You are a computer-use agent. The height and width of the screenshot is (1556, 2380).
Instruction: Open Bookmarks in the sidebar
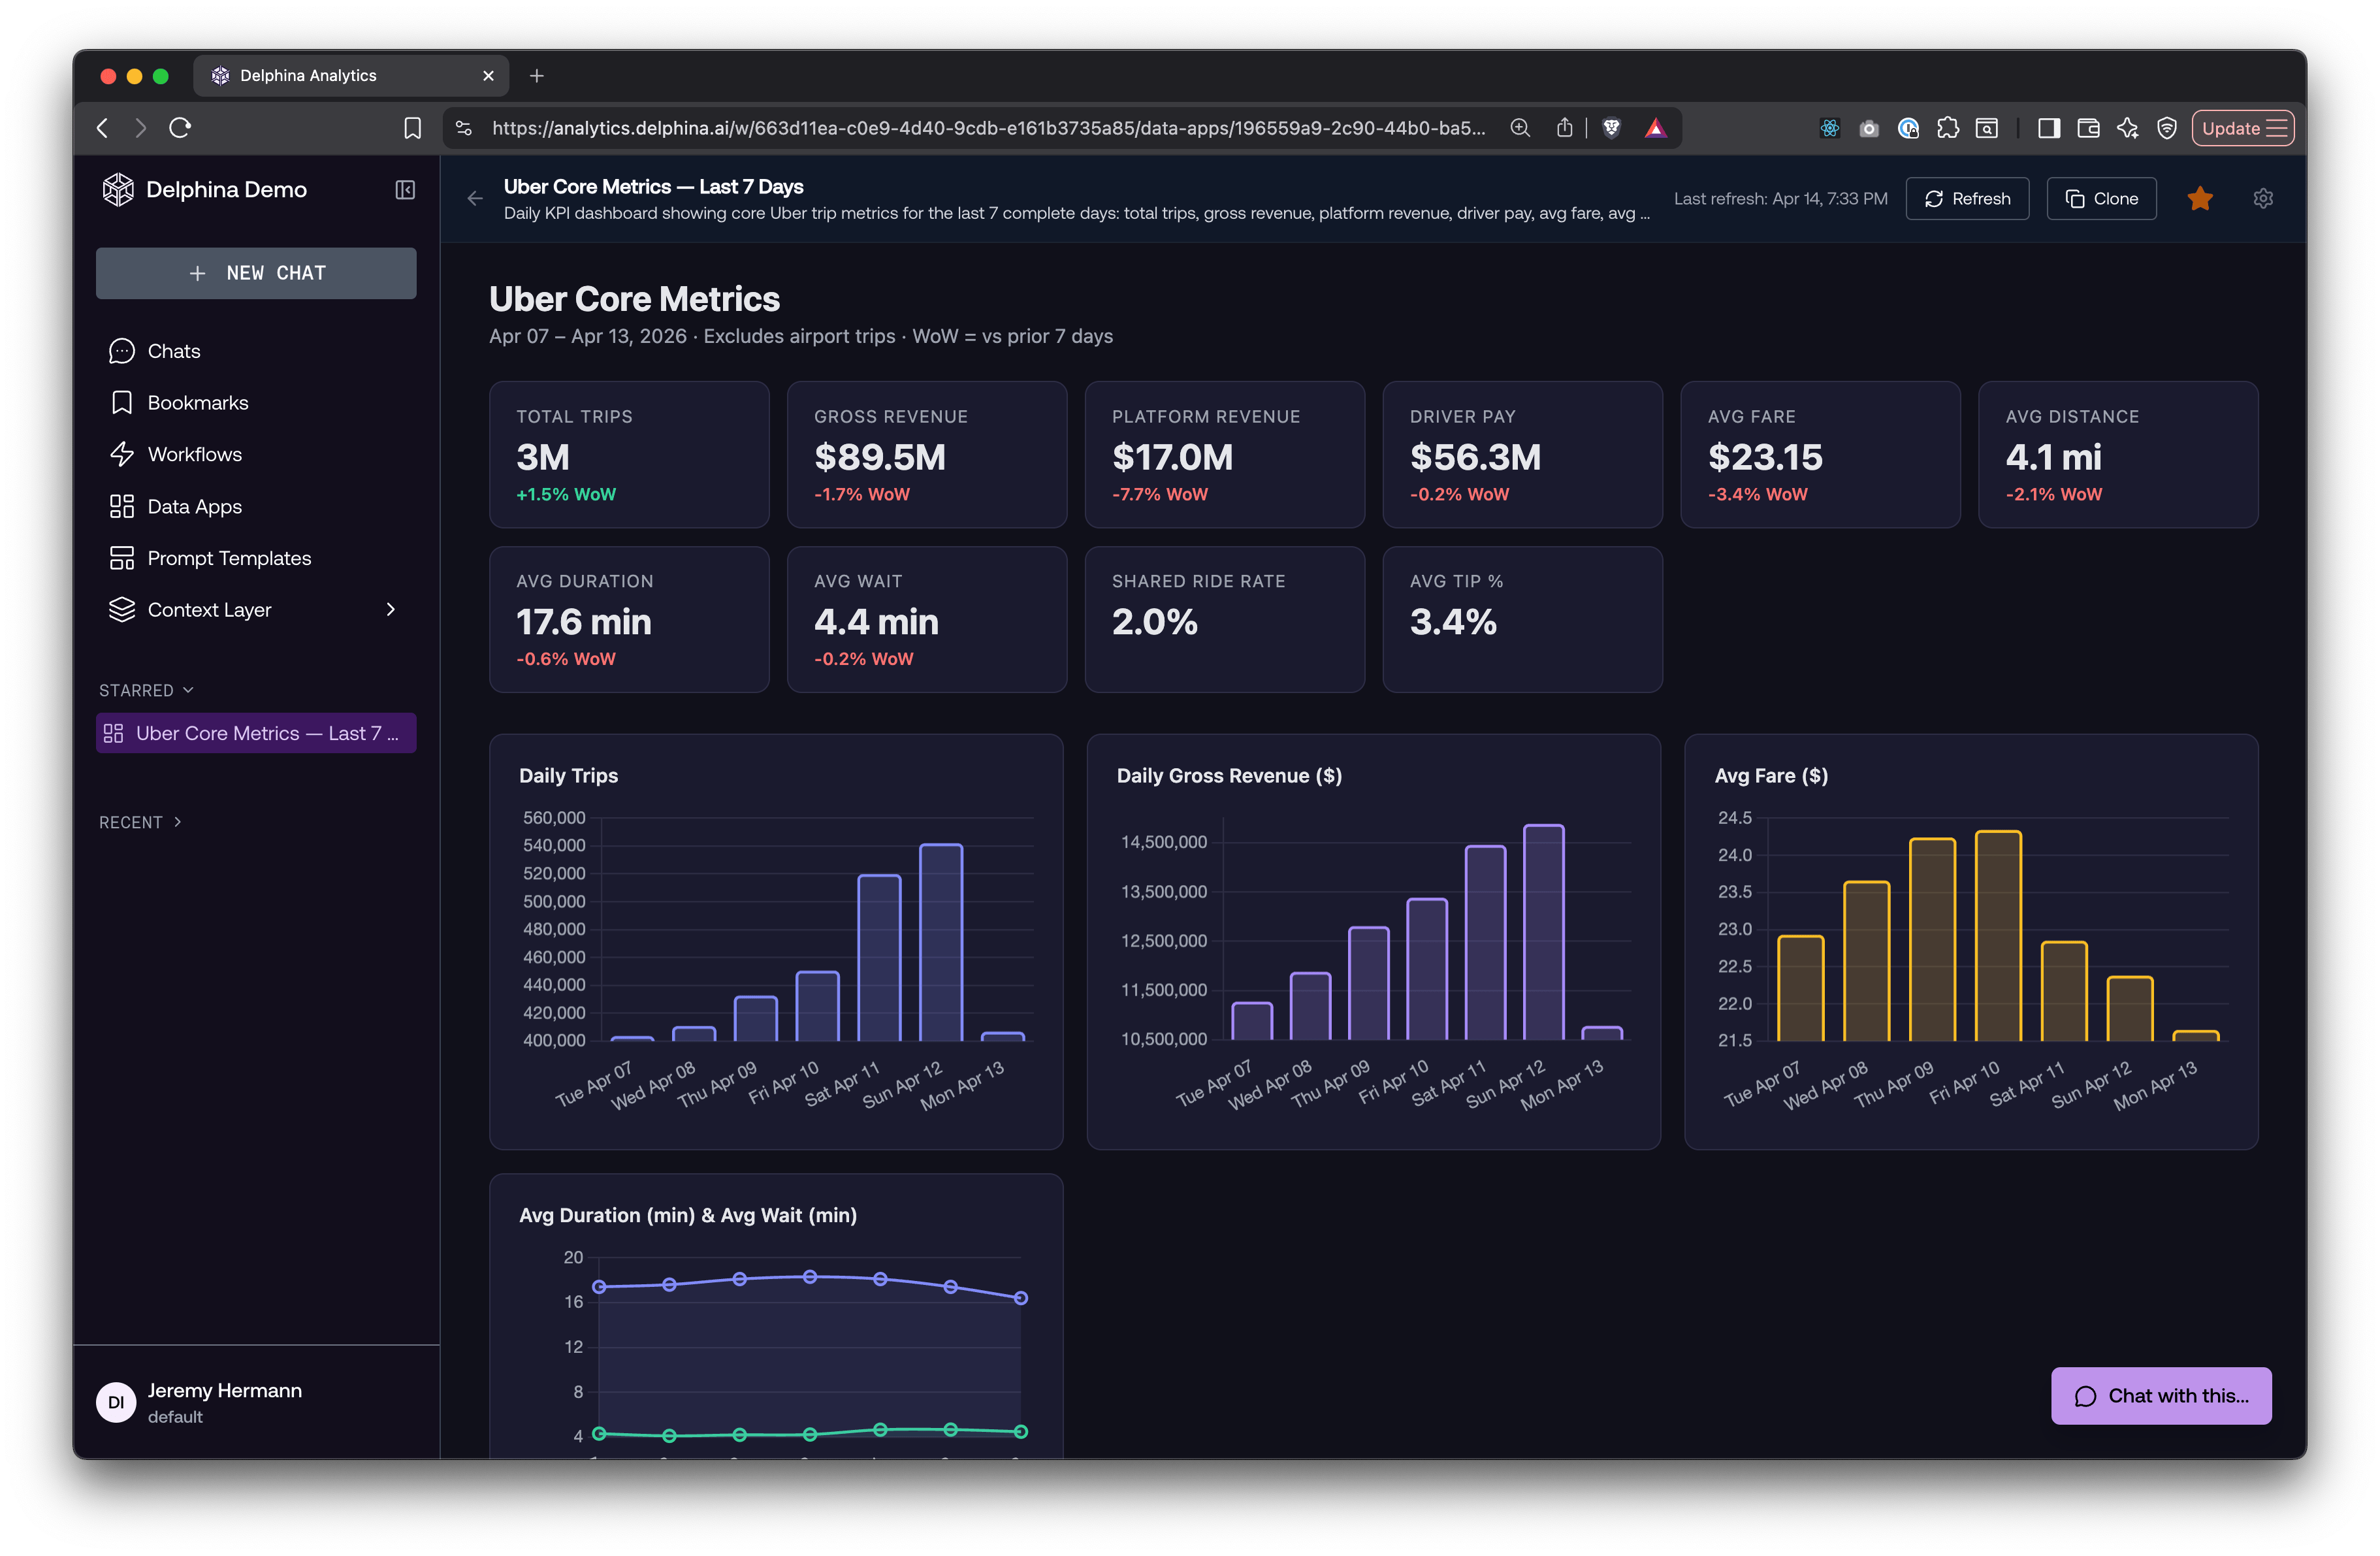256,403
